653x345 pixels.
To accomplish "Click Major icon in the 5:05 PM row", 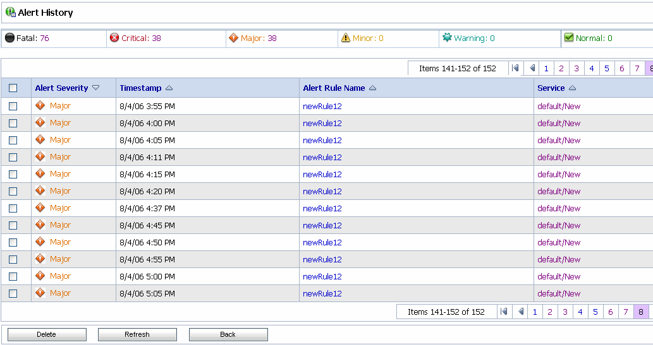I will tap(40, 293).
